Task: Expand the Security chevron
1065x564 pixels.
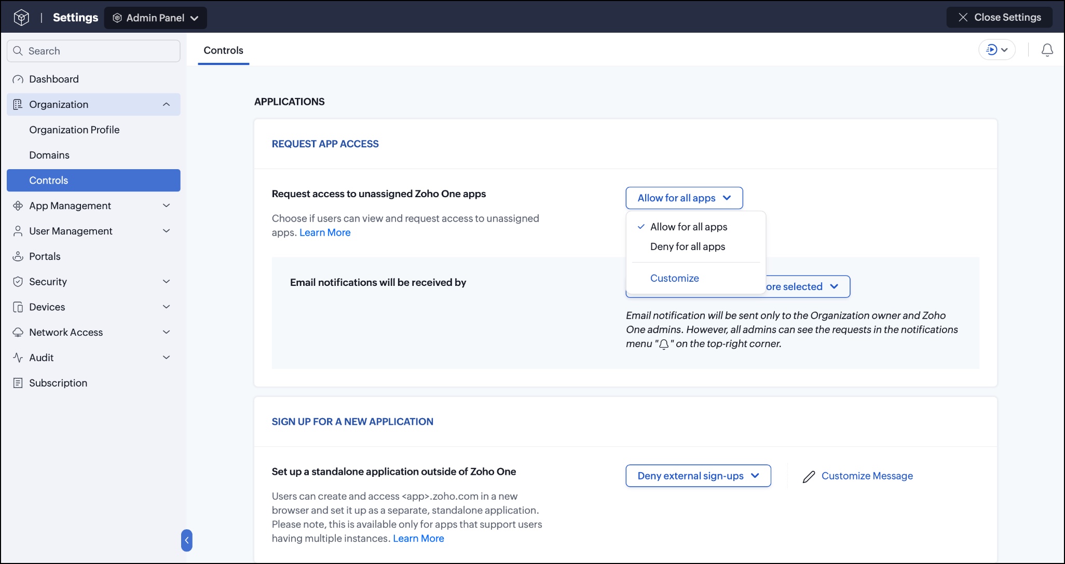Action: click(x=166, y=282)
